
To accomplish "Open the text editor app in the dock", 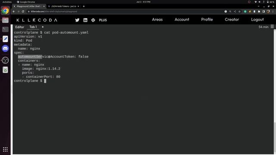I will [5, 39].
